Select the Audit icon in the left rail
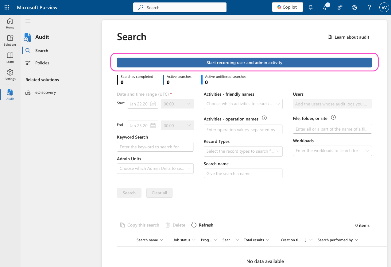Screen dimensions: 391x267 tap(10, 93)
